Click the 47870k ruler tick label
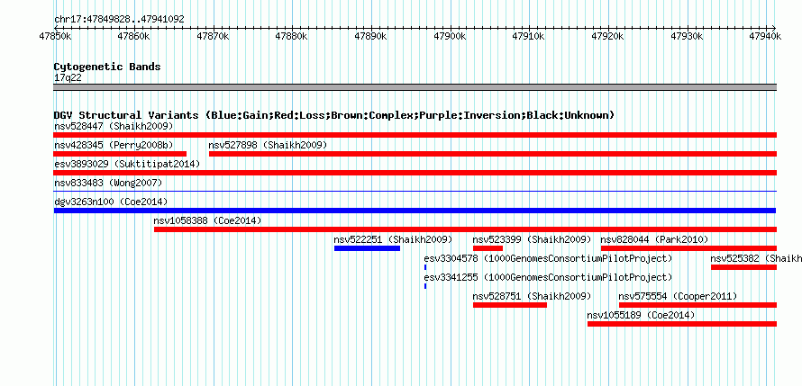 [213, 36]
